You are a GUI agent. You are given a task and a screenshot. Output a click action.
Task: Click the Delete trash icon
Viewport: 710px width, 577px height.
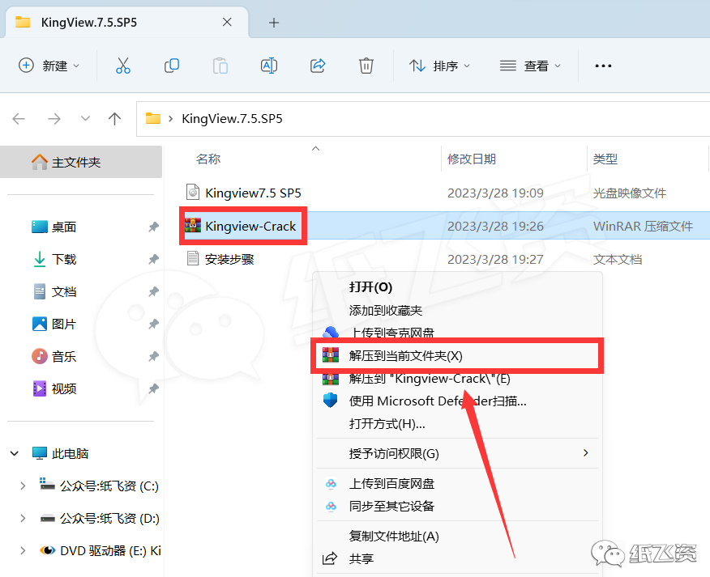pos(366,66)
